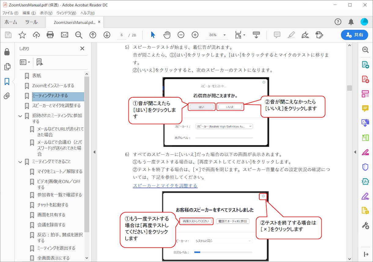The width and height of the screenshot is (373, 262).
Task: Open the sign document pen tool
Action: pyautogui.click(x=305, y=35)
